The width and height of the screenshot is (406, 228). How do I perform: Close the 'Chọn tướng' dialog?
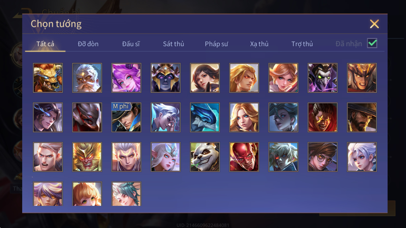pos(374,24)
